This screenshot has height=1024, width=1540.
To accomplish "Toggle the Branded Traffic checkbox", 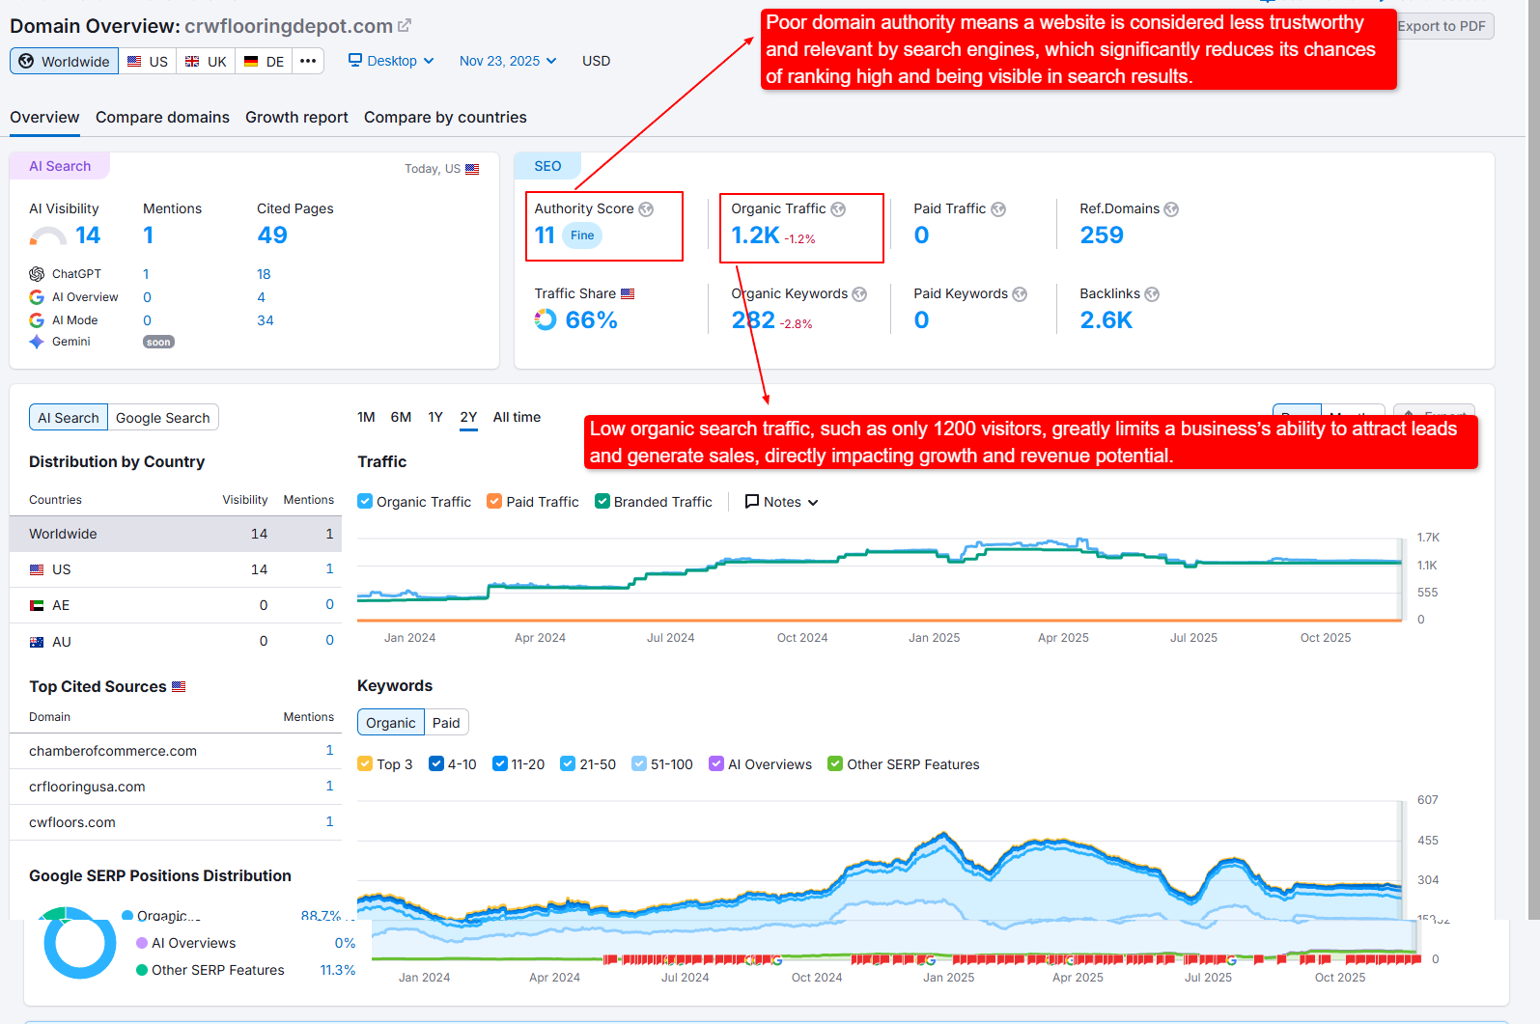I will (602, 502).
